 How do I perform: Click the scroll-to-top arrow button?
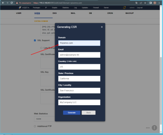(154, 128)
